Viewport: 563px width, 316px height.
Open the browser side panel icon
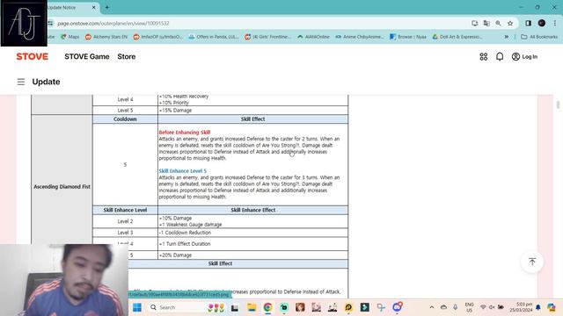point(528,24)
